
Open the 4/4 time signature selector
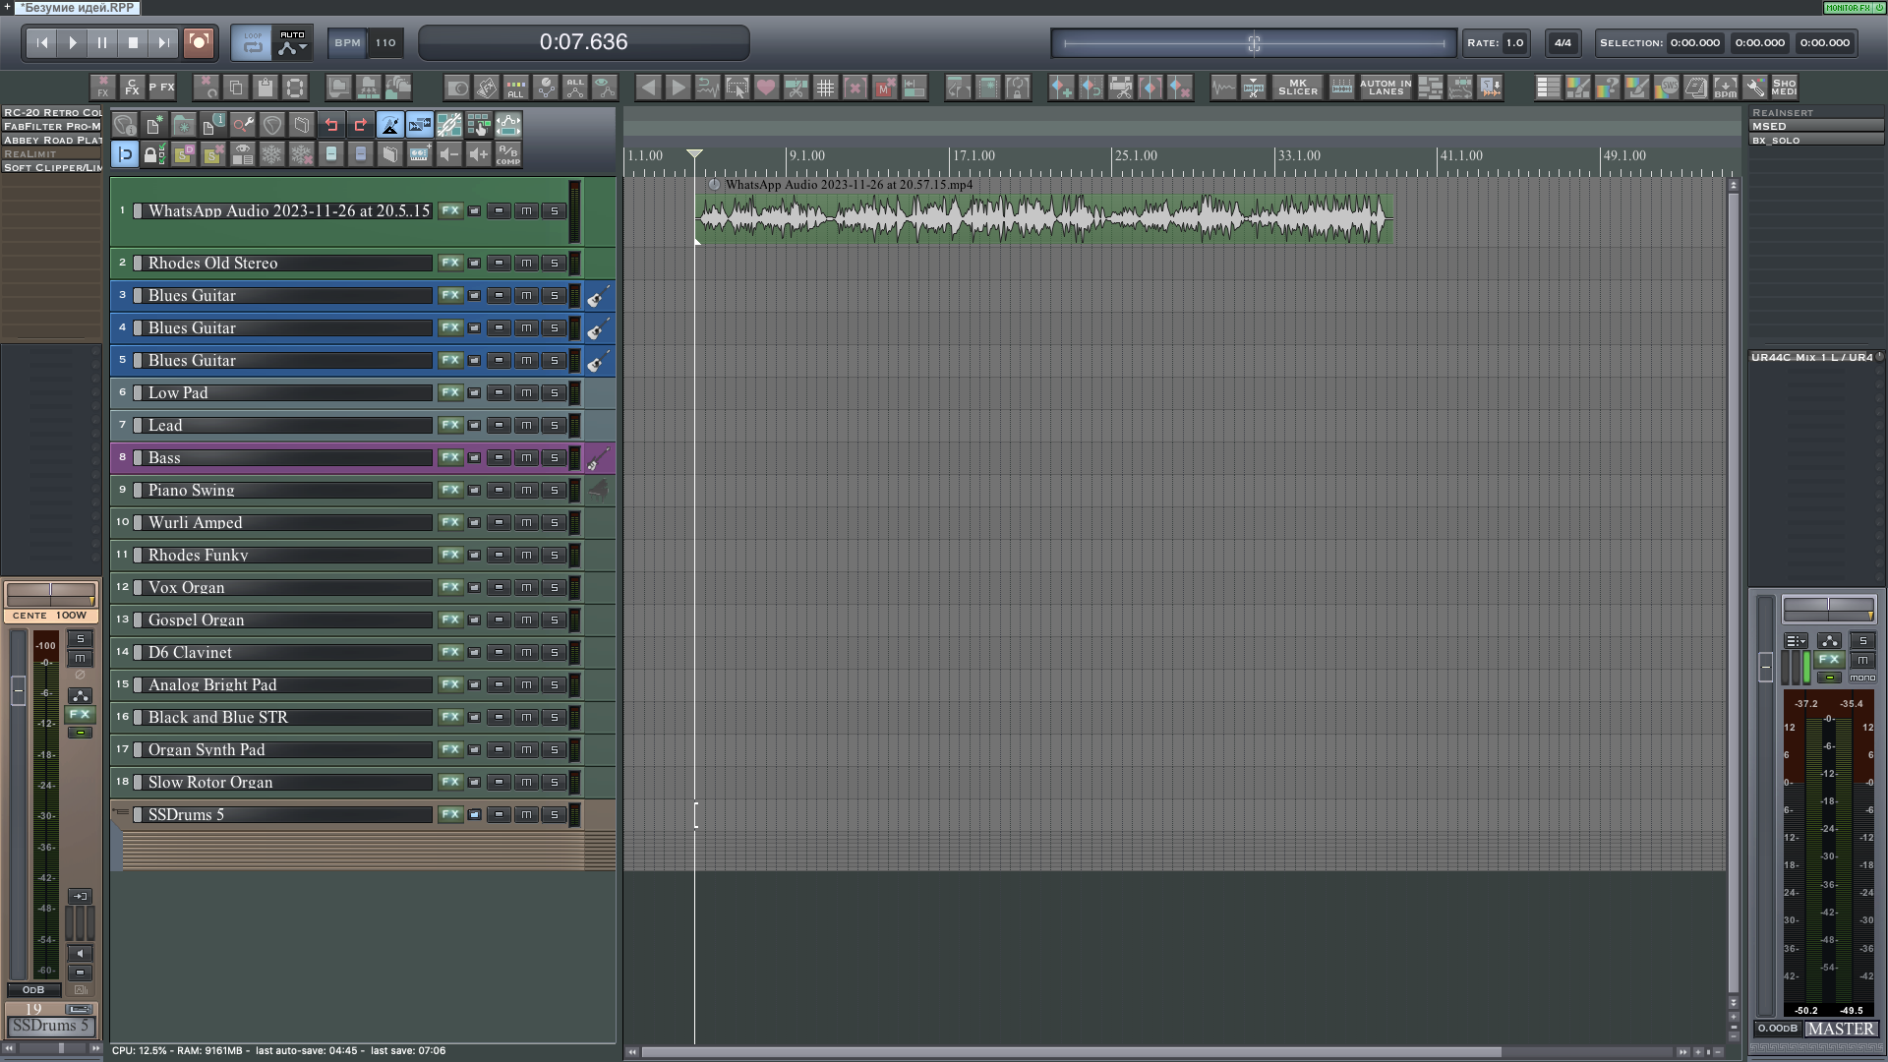pyautogui.click(x=1563, y=42)
